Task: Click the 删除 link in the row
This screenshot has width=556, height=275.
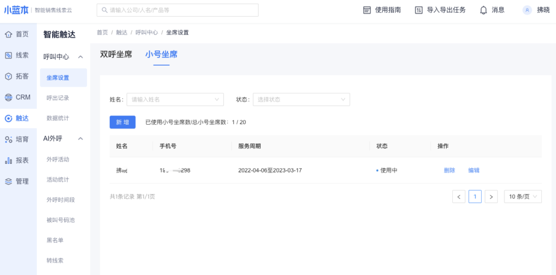Action: tap(449, 170)
